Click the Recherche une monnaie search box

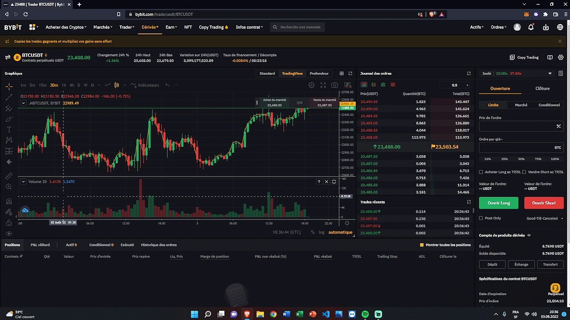pos(297,27)
